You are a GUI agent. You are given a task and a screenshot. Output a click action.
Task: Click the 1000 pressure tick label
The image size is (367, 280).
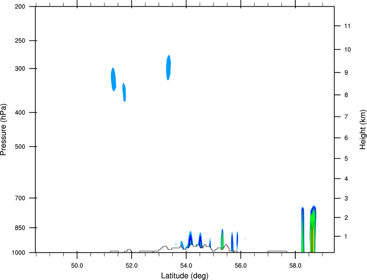coord(18,253)
